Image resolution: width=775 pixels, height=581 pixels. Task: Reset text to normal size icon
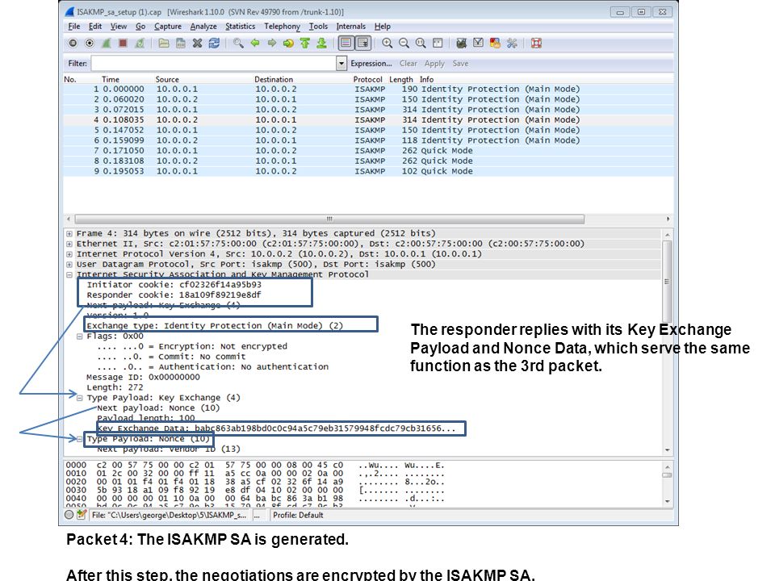[421, 44]
